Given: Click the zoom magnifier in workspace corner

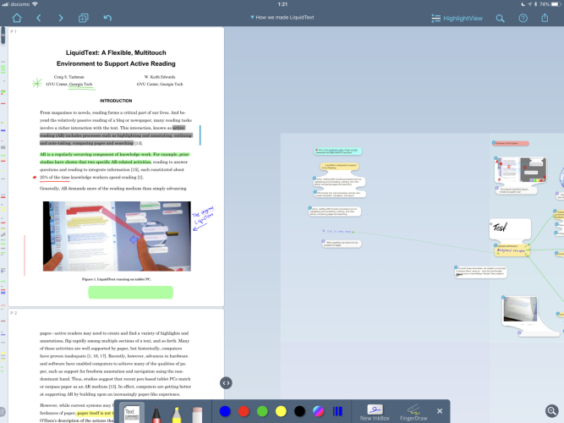Looking at the screenshot, I should (551, 410).
